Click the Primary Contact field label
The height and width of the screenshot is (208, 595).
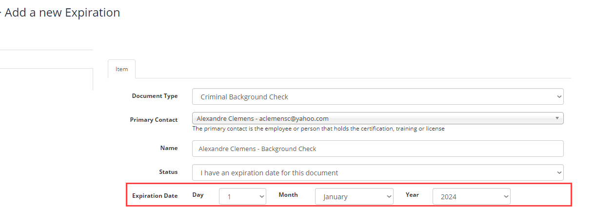tap(154, 120)
